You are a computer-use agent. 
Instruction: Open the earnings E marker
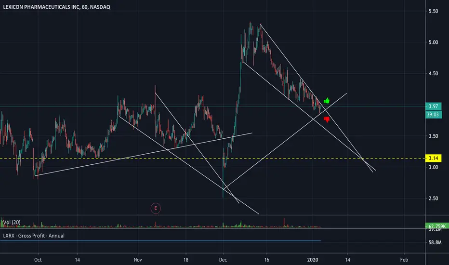pos(156,208)
